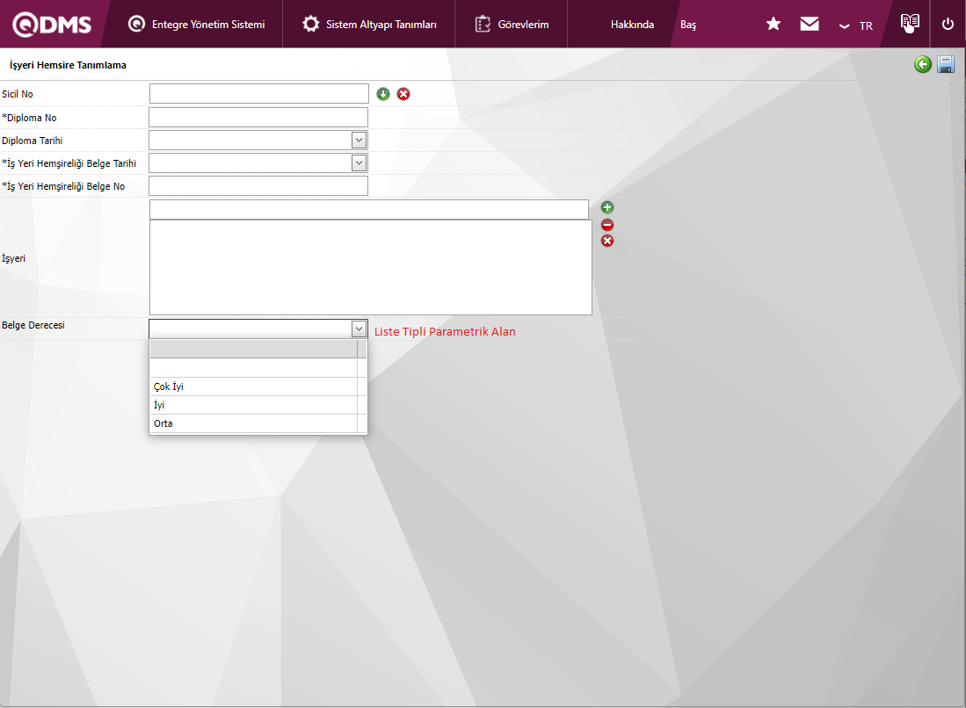Open Görevlerim menu
Image resolution: width=966 pixels, height=708 pixels.
(x=512, y=24)
